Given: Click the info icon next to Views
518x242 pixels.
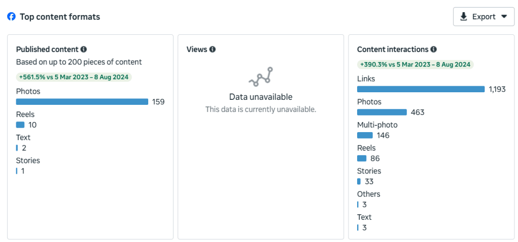Looking at the screenshot, I should 212,49.
